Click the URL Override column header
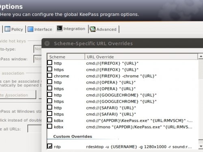Screen dimensions: 203x152 (141, 57)
